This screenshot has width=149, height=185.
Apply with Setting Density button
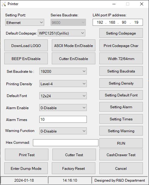coord(121,83)
